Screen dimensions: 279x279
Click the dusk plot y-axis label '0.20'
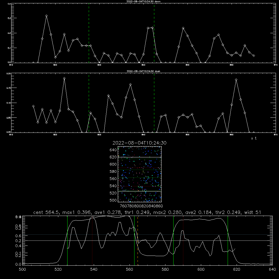[9, 73]
